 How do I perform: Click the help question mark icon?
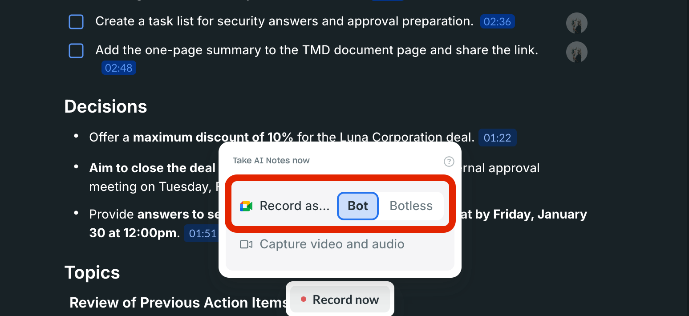(449, 161)
